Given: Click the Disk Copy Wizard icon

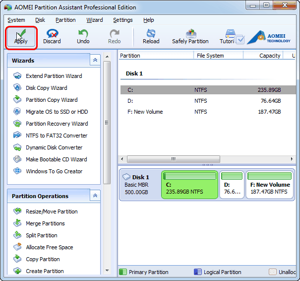Looking at the screenshot, I should coord(17,88).
